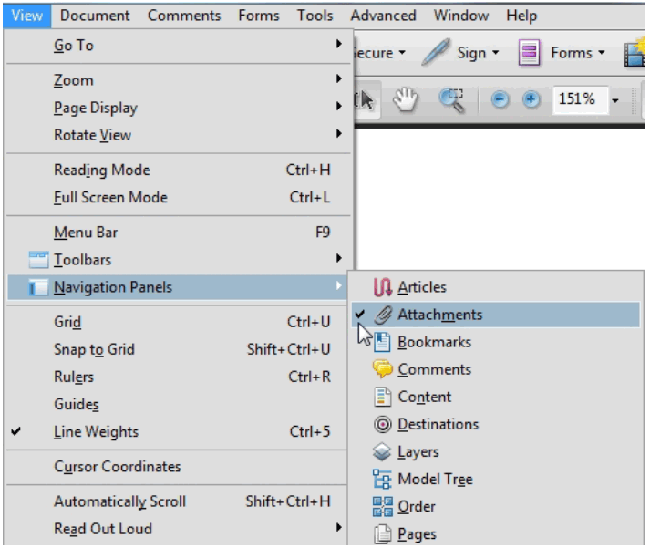Click the zoom out minus button
The image size is (650, 548).
pos(500,99)
